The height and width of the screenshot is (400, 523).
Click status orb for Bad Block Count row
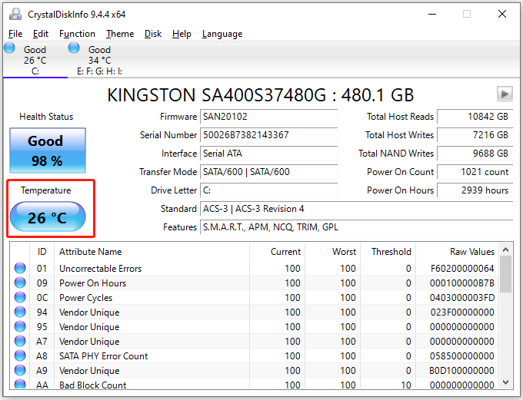pyautogui.click(x=20, y=384)
